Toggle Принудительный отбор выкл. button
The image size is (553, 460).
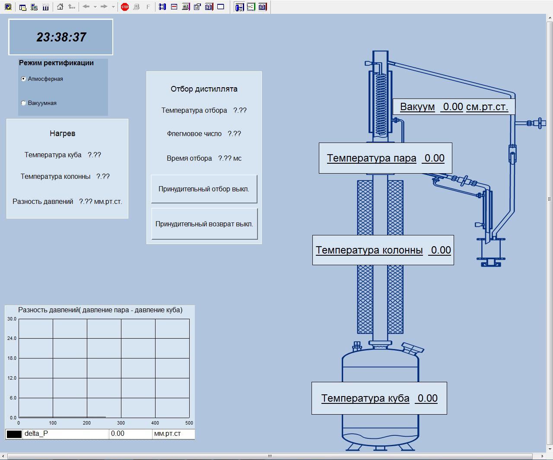pyautogui.click(x=204, y=189)
